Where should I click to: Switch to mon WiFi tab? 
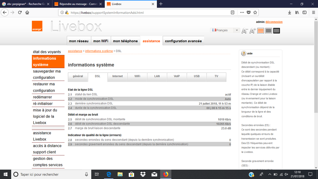click(101, 41)
